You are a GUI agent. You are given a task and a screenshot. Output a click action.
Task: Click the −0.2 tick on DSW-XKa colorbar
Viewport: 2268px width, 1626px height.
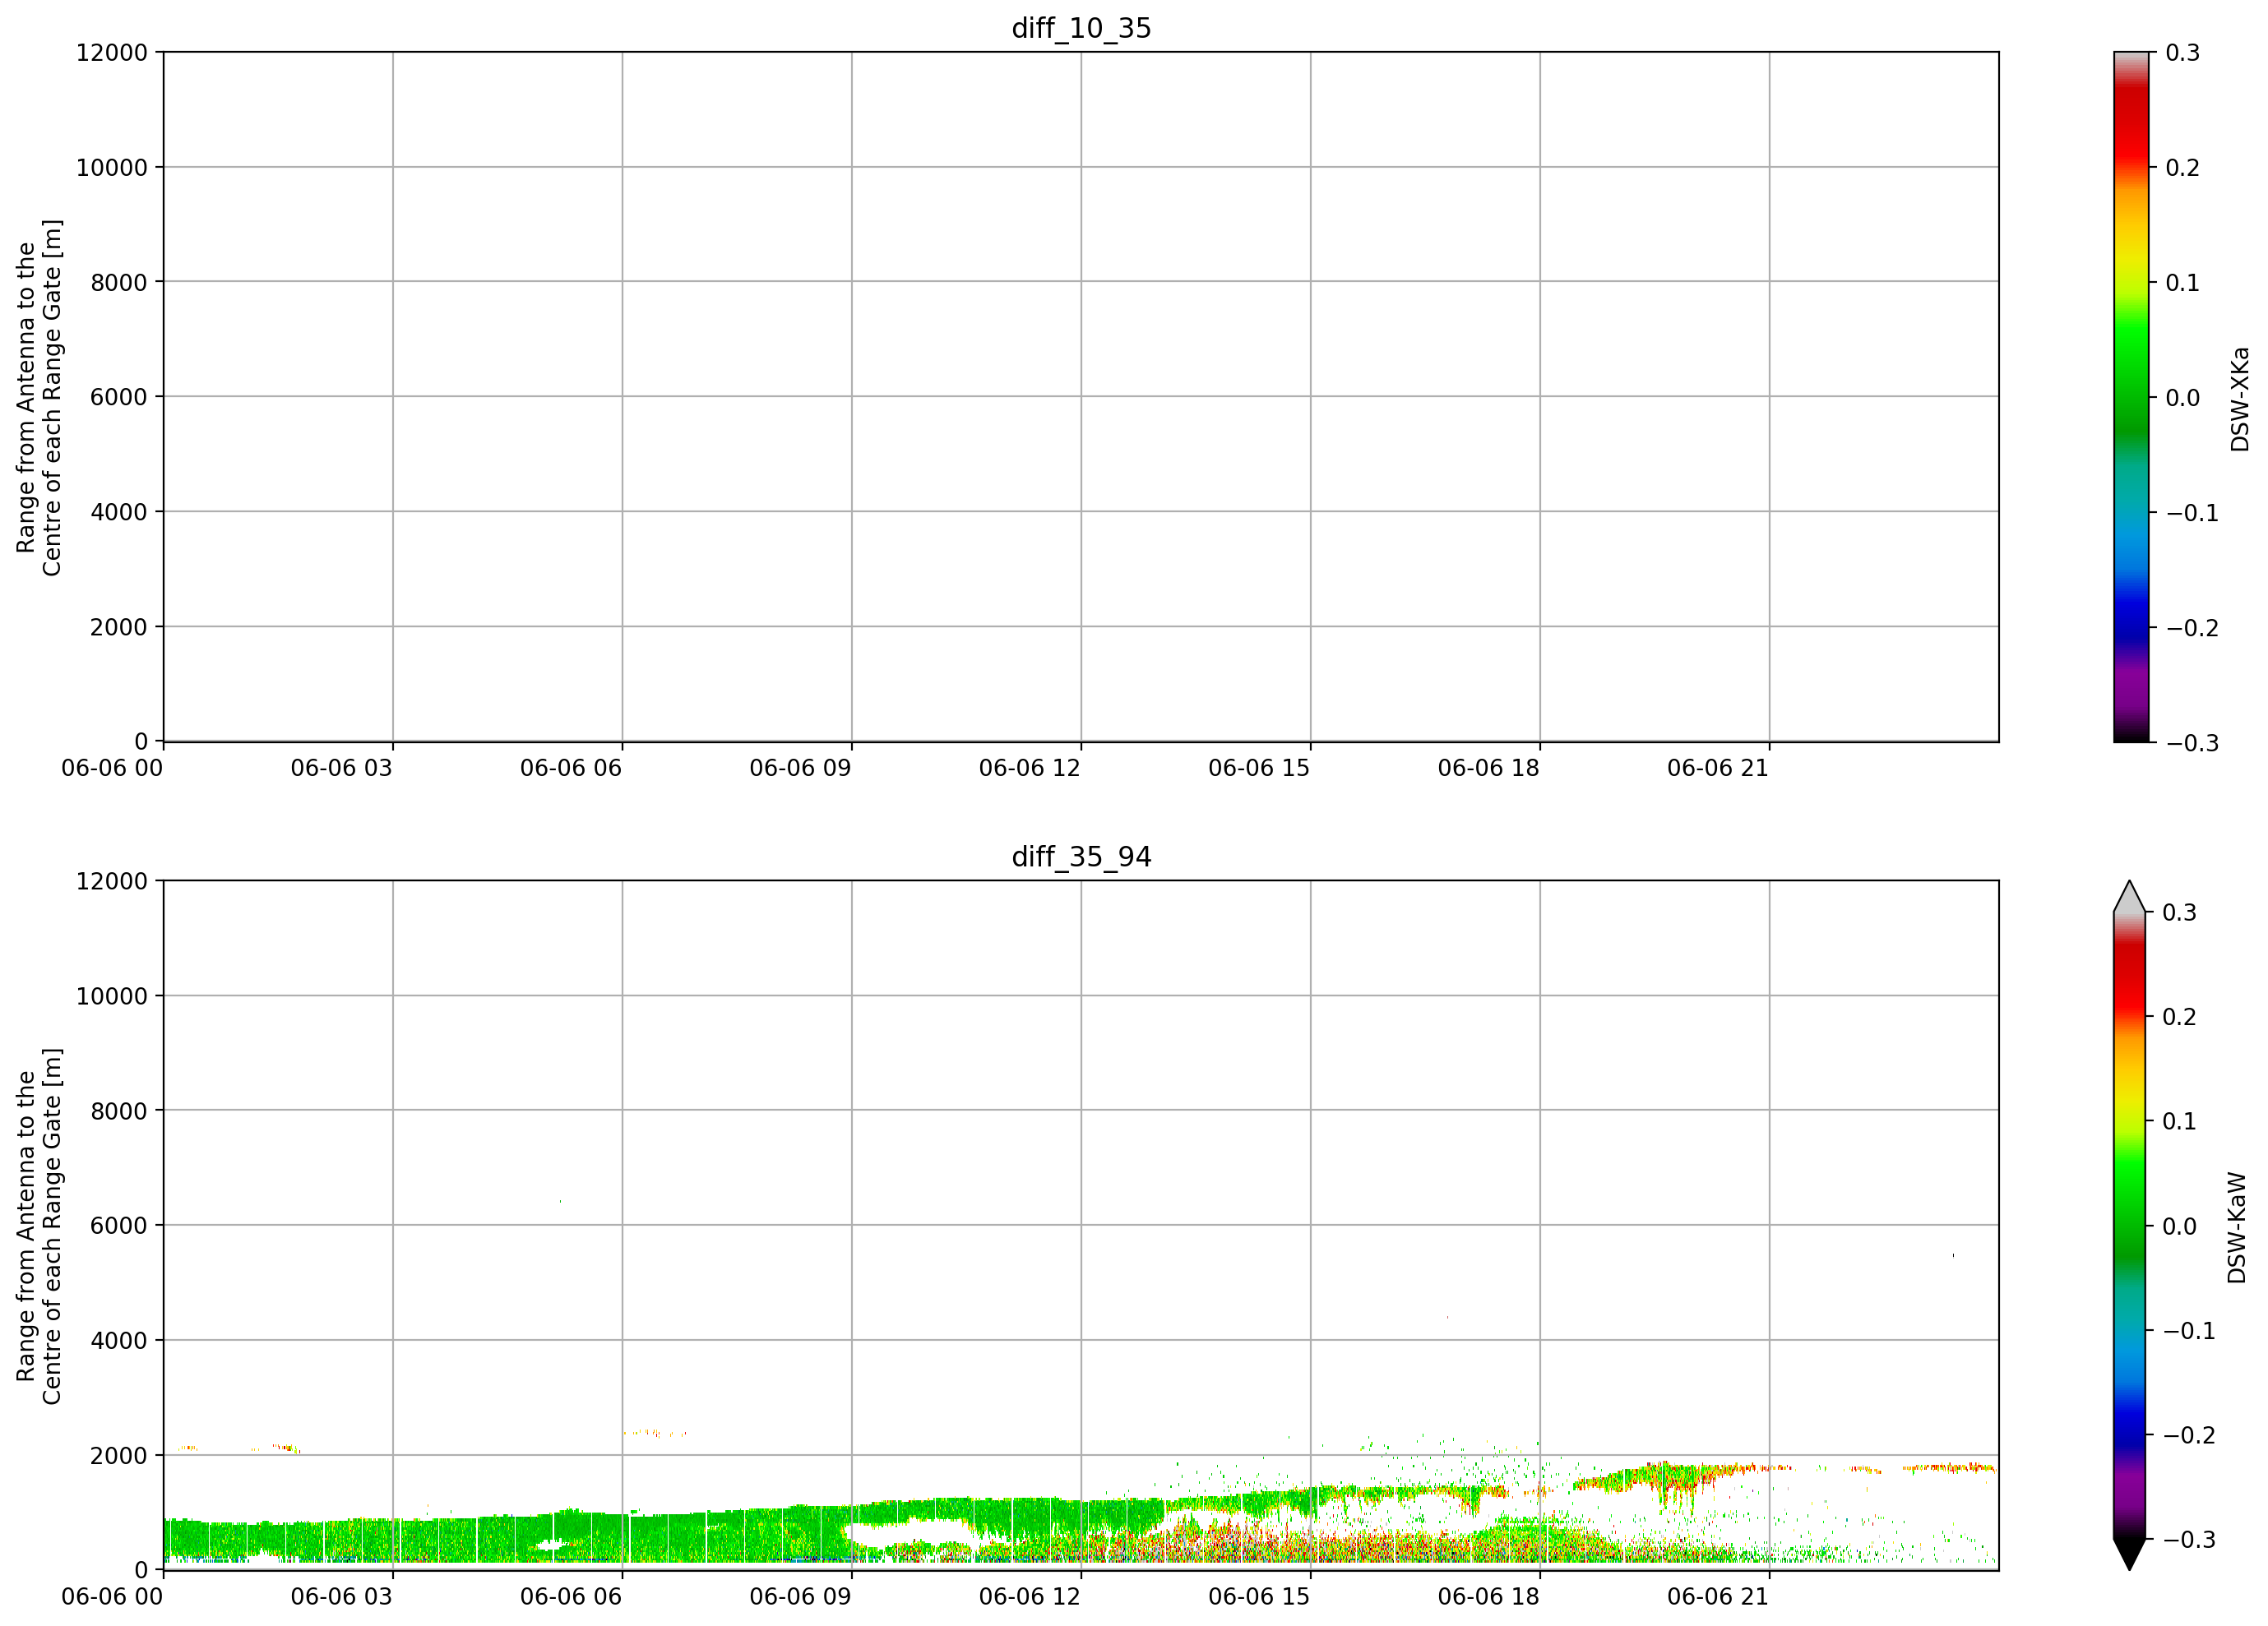2192,626
